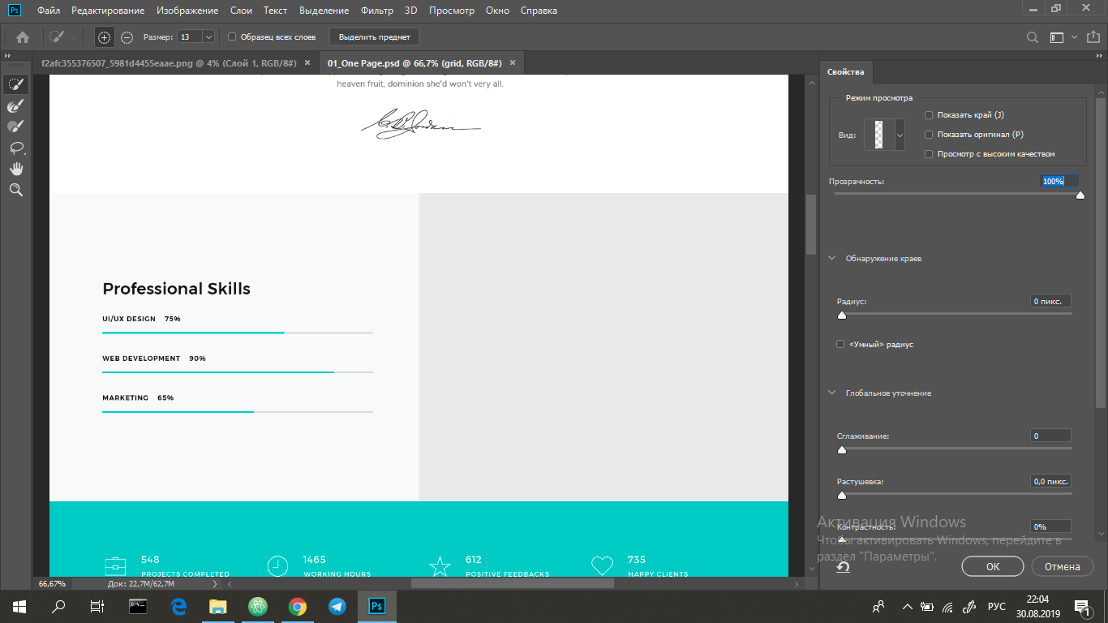Open command prompt from taskbar

pos(138,606)
